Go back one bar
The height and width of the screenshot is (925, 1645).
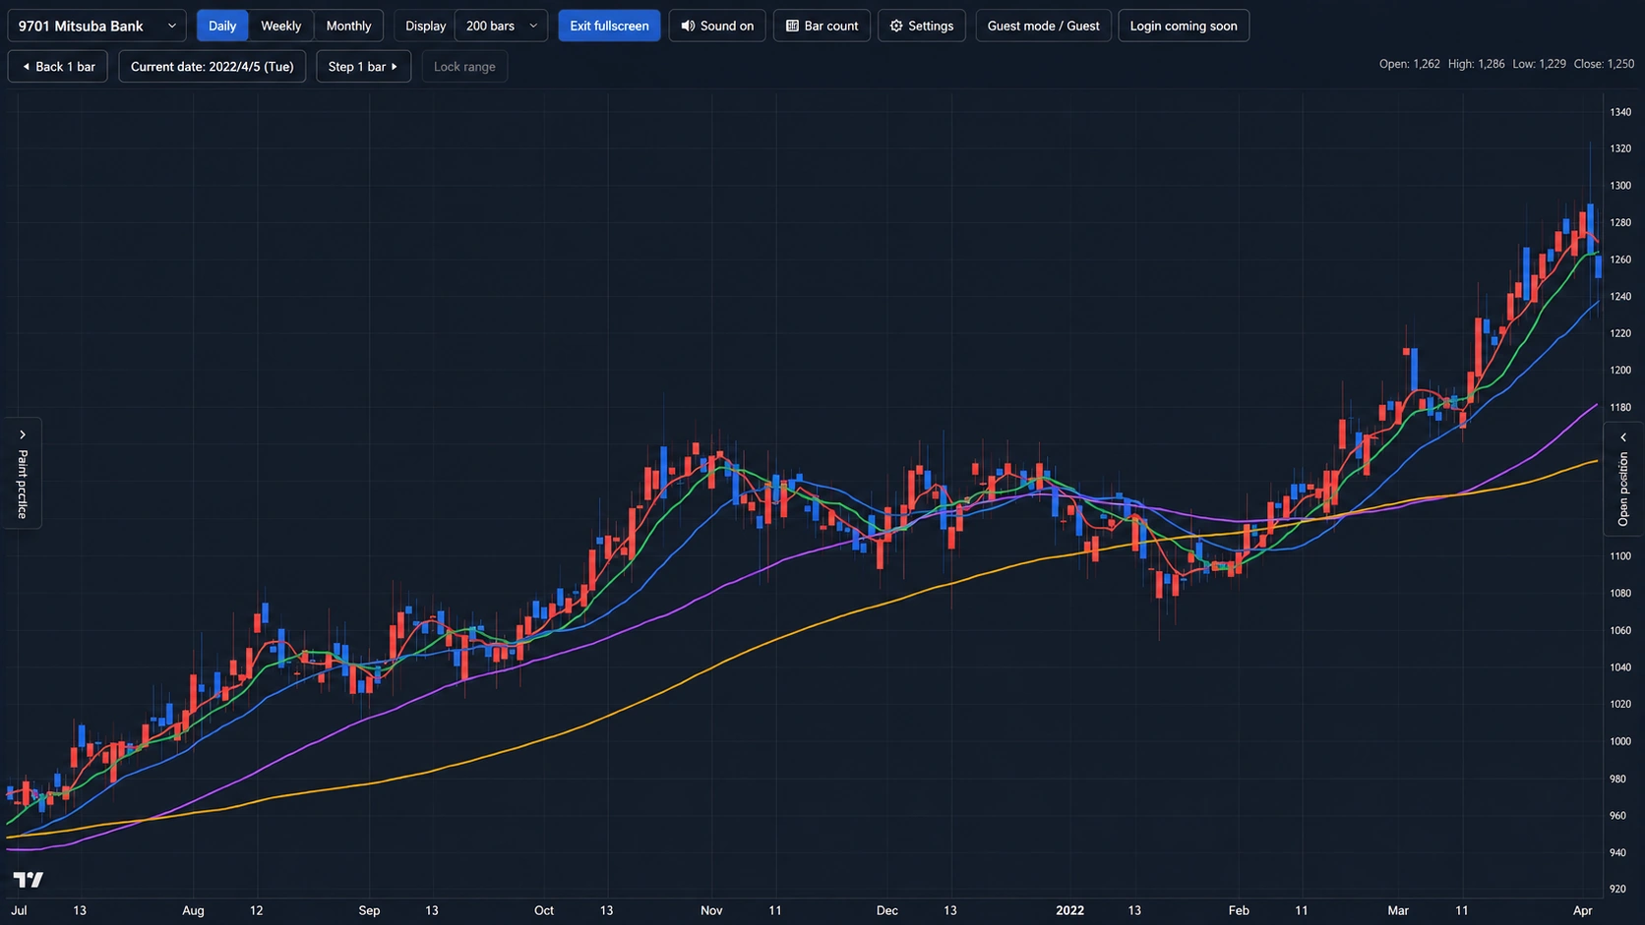click(58, 67)
